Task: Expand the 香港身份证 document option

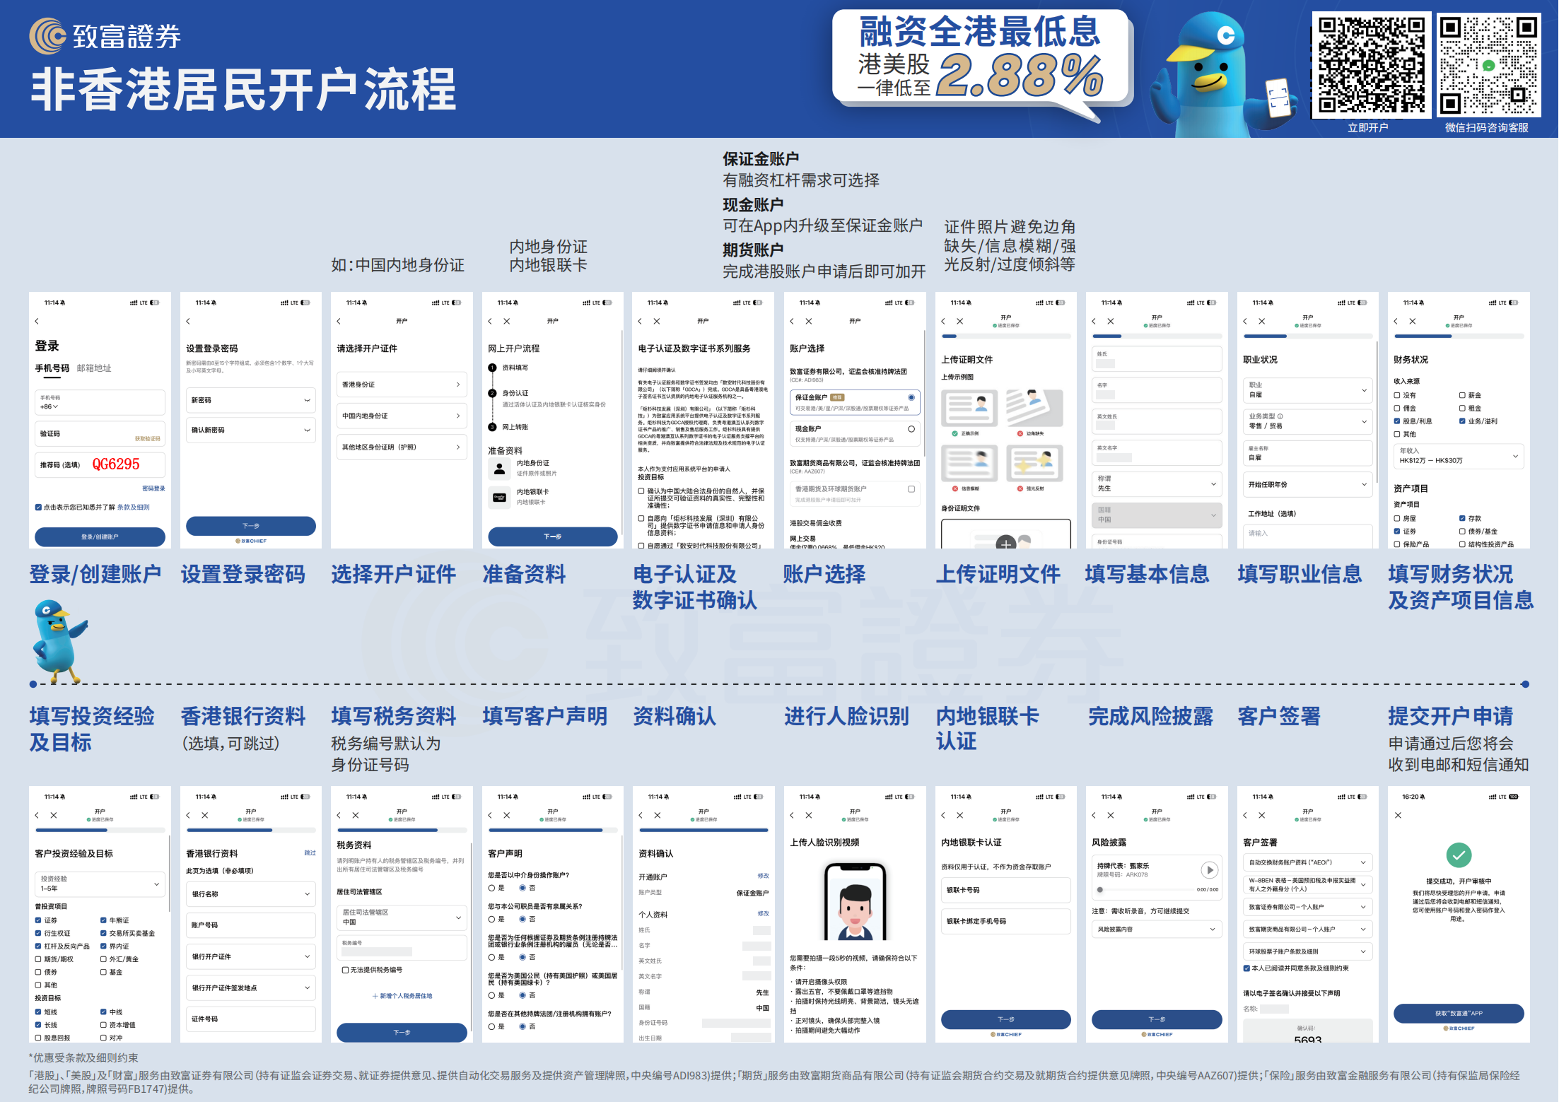Action: click(x=401, y=385)
